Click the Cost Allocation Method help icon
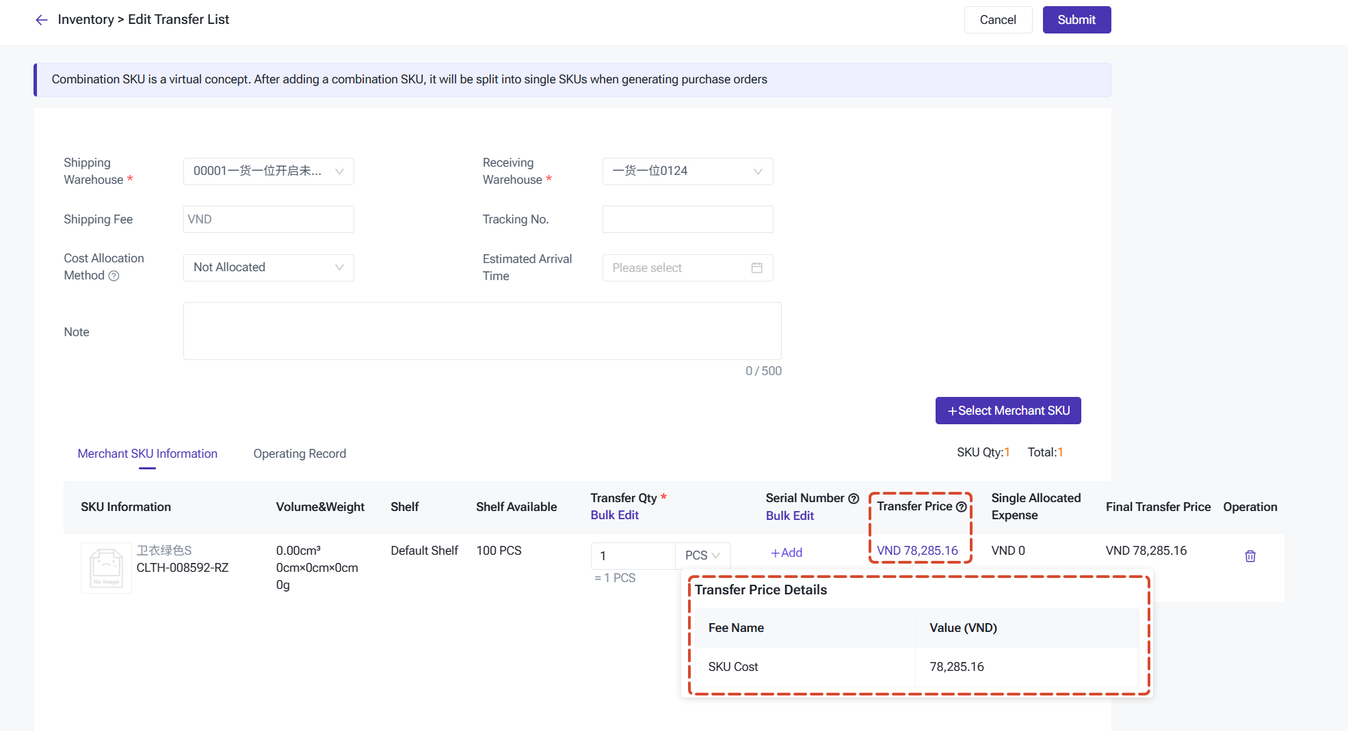This screenshot has width=1348, height=731. point(114,275)
